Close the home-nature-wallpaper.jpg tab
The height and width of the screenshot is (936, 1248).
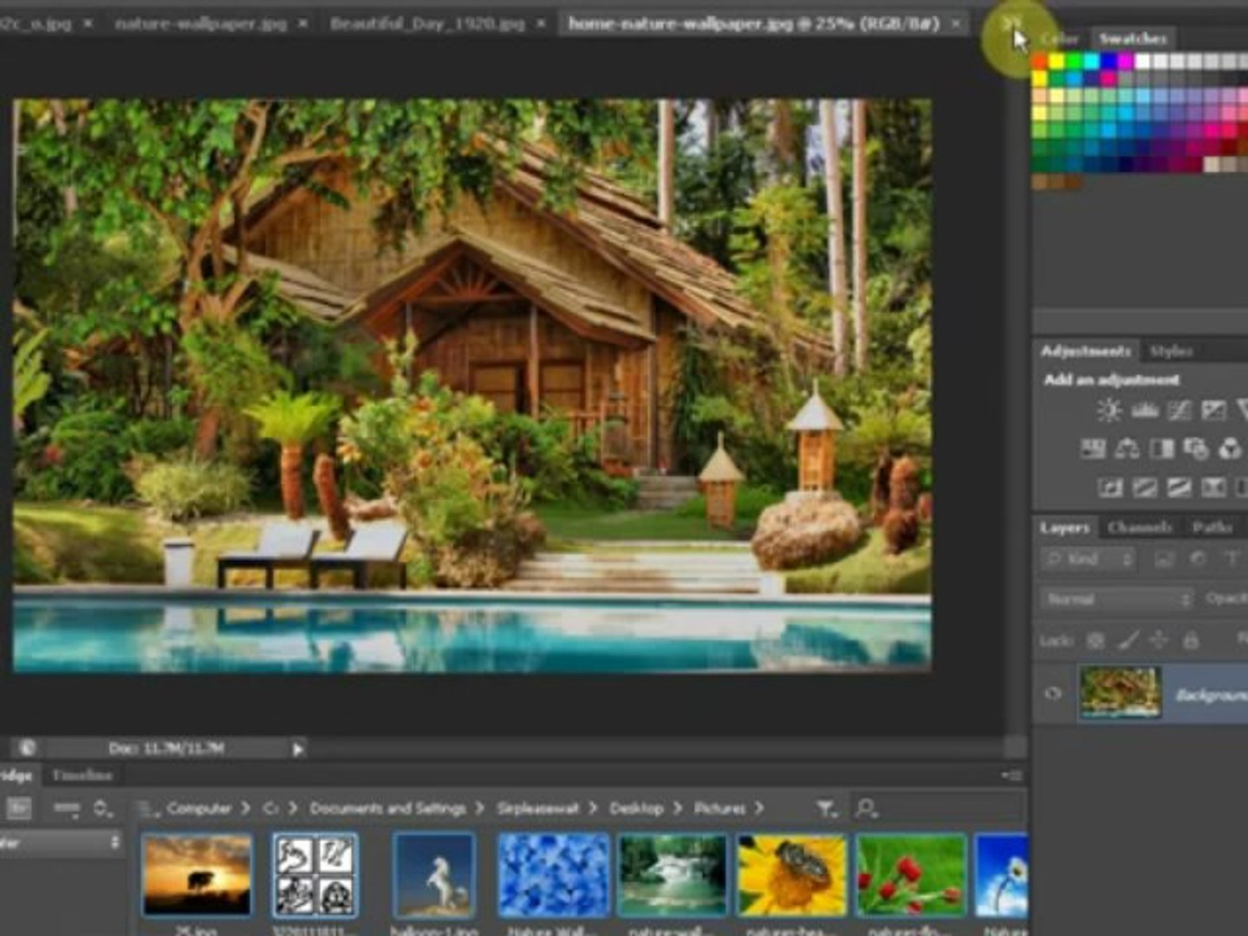click(x=956, y=24)
